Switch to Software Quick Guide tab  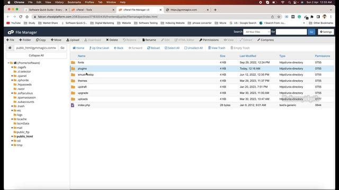[46, 9]
